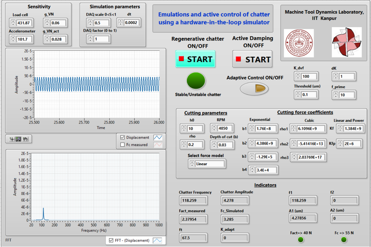Click the Fact=> 40 N LED indicator
Viewport: 371px width, 247px height.
[x=300, y=239]
